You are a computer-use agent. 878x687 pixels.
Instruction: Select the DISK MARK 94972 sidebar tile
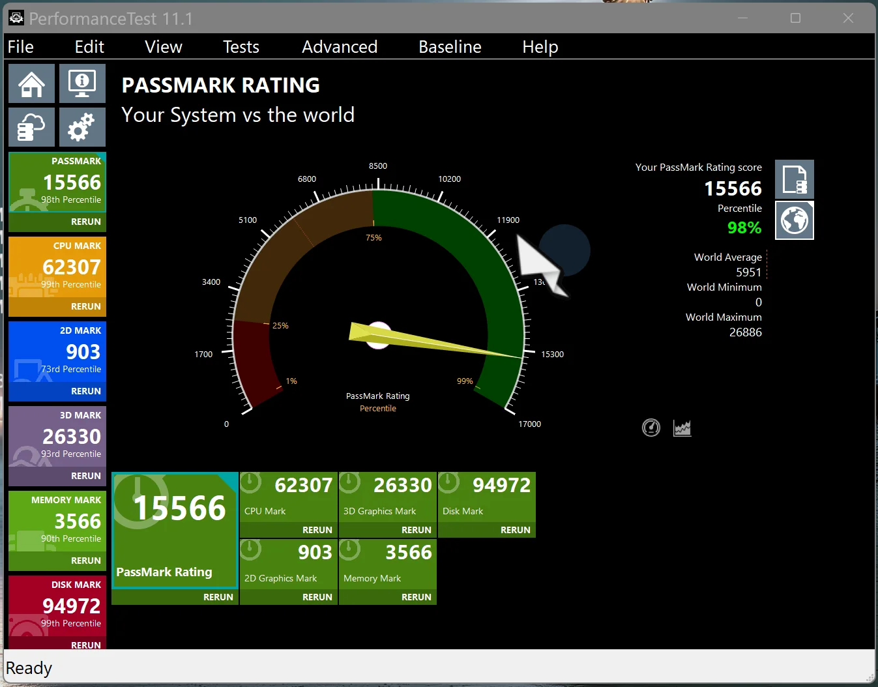point(57,606)
